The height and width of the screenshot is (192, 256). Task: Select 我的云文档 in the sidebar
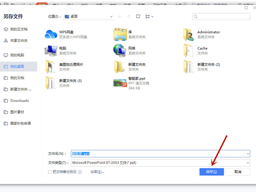(19, 29)
